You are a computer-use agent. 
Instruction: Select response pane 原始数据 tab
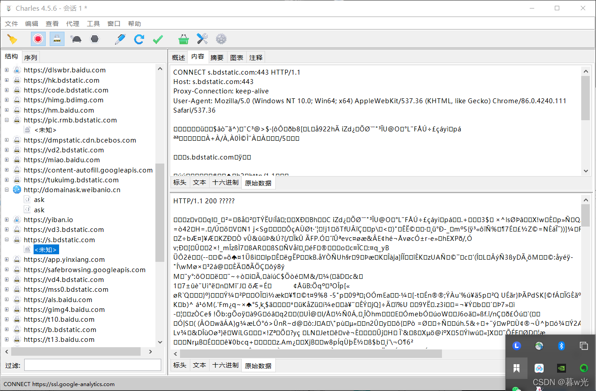pyautogui.click(x=258, y=366)
